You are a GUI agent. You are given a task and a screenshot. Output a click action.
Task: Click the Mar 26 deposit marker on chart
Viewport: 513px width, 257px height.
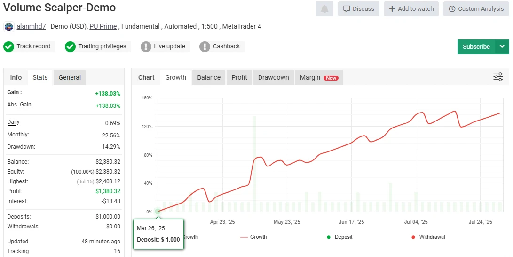(x=158, y=212)
